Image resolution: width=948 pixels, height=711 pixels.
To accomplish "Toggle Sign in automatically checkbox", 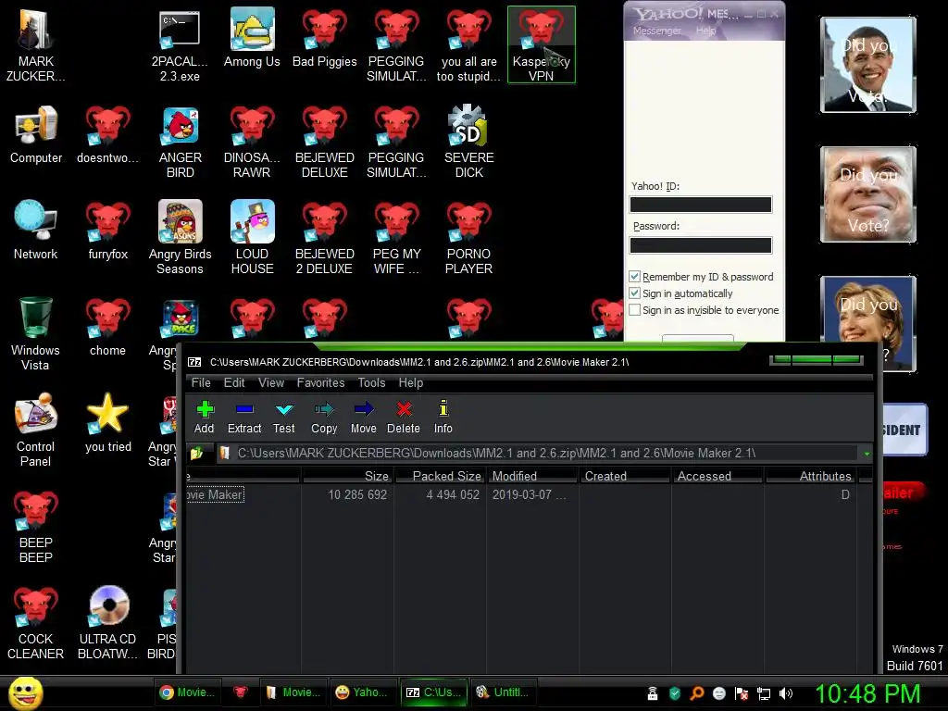I will coord(635,293).
